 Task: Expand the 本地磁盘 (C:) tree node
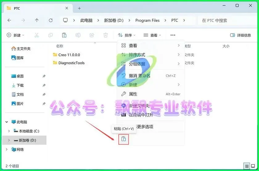9,131
